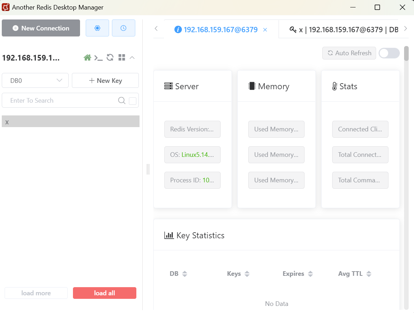This screenshot has width=414, height=313.
Task: Open the DB0 database dropdown
Action: point(35,80)
